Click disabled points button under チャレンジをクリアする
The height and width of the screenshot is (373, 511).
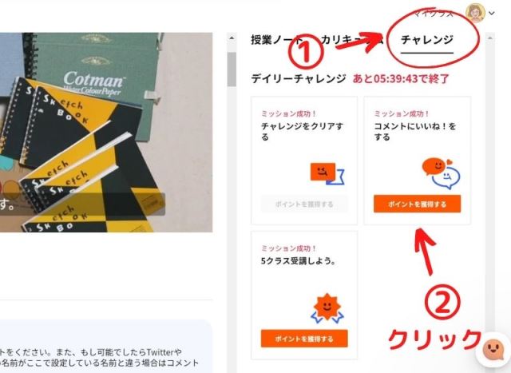pos(304,204)
